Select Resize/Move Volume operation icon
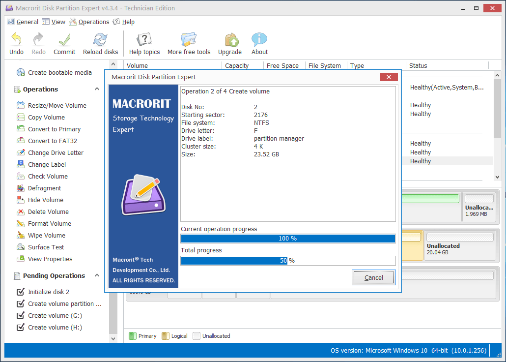 pos(21,105)
